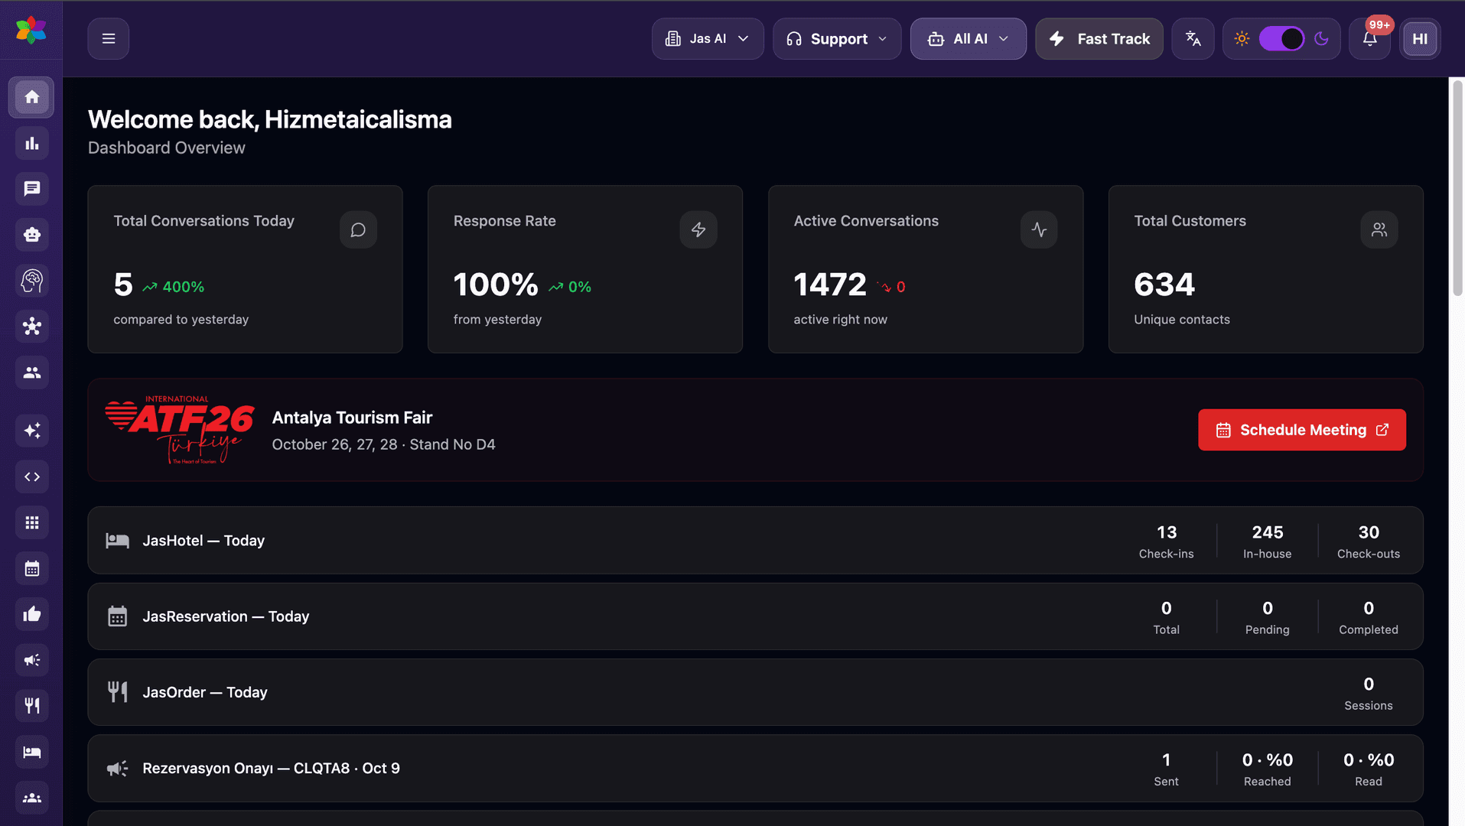Open the chat messages sidebar icon

(31, 189)
